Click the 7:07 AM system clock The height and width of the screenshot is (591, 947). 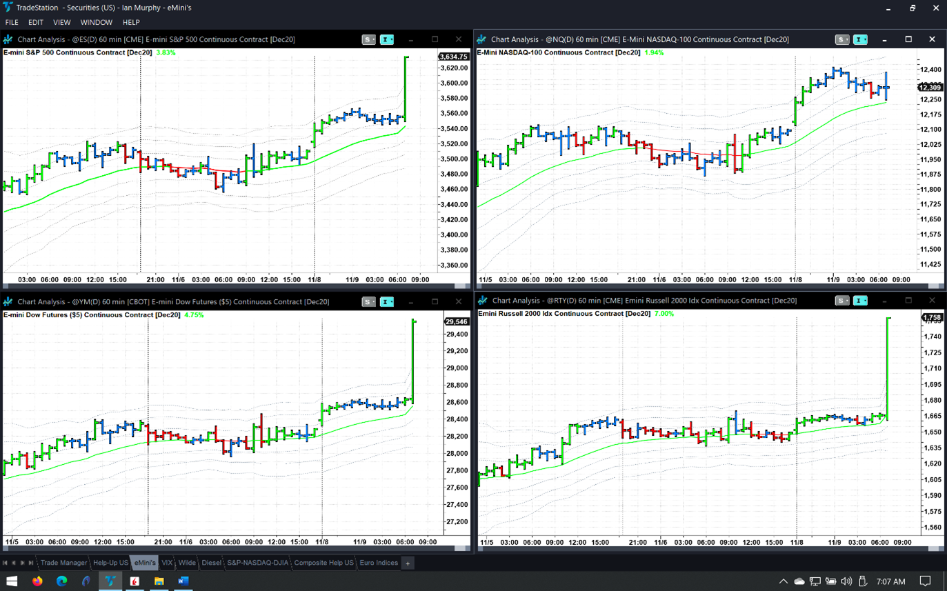[890, 581]
